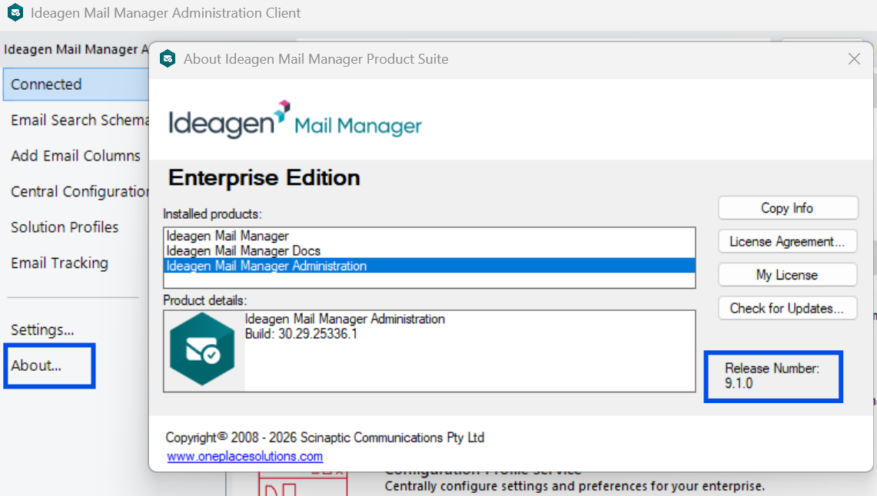
Task: Open www.oneplacesolutions.com link
Action: click(245, 456)
